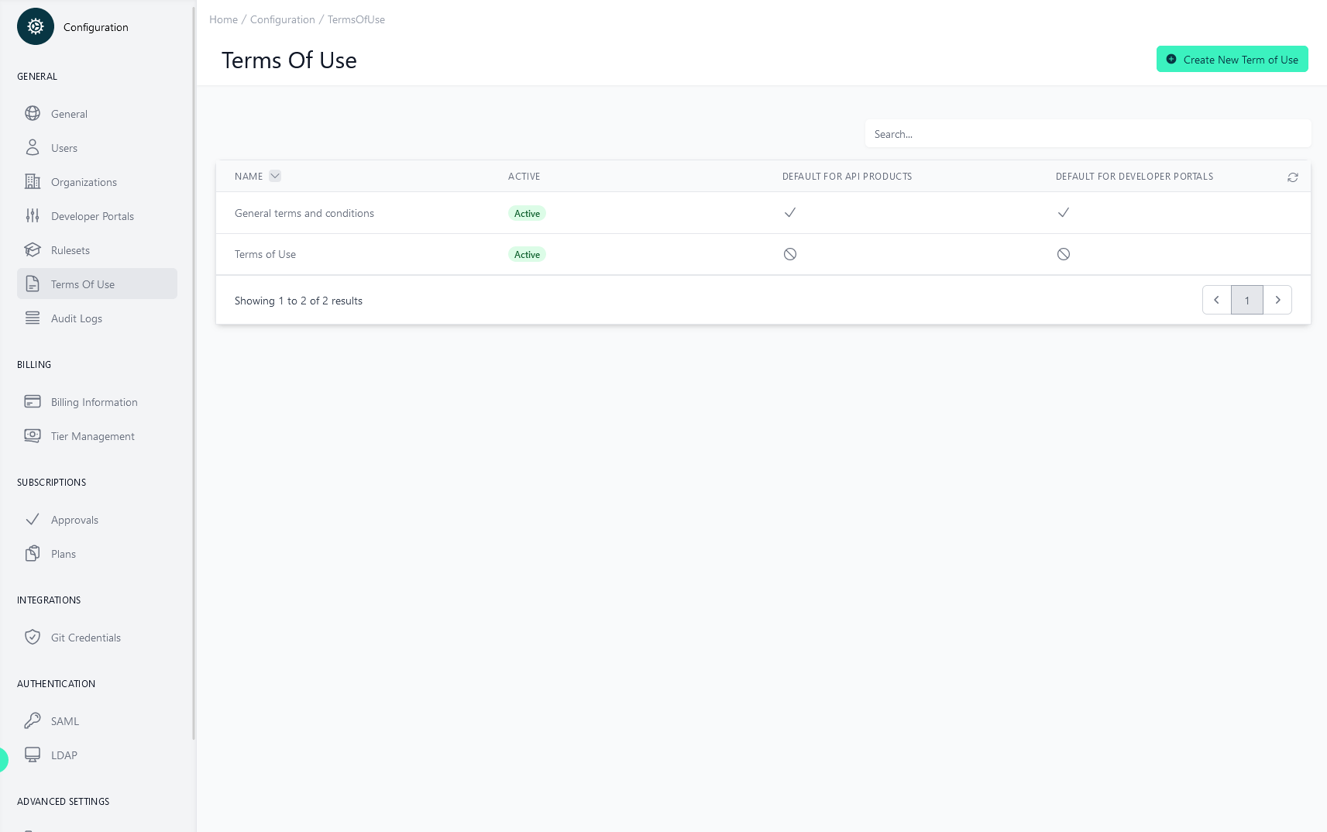The height and width of the screenshot is (832, 1327).
Task: Toggle default API products for Terms of Use
Action: point(790,254)
